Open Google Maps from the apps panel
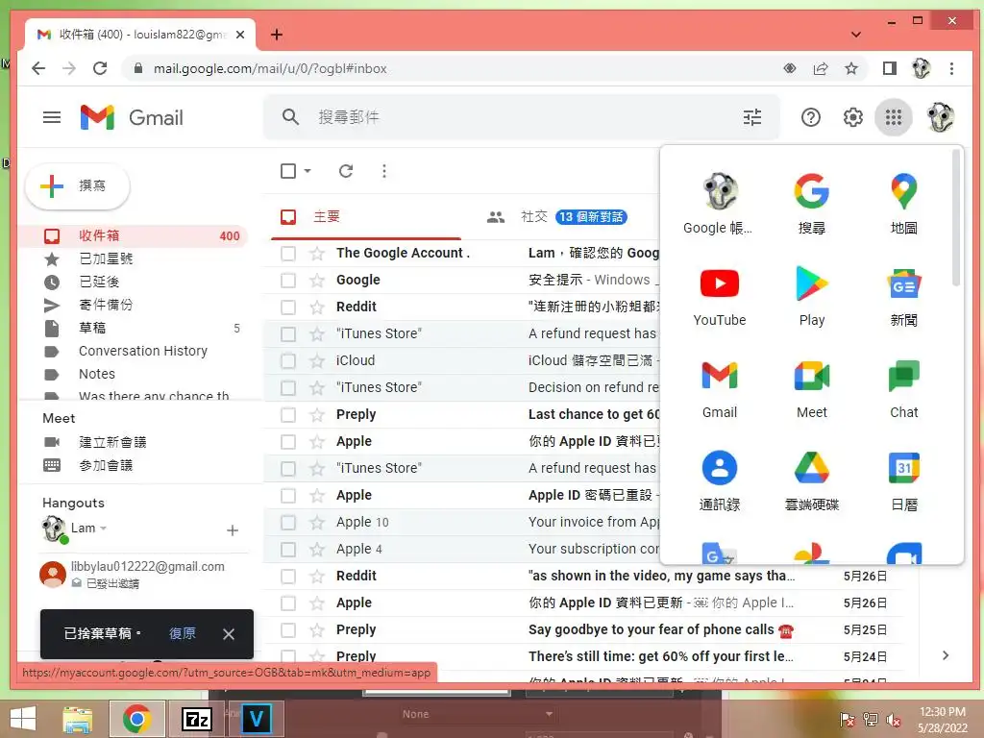The height and width of the screenshot is (738, 984). 903,204
